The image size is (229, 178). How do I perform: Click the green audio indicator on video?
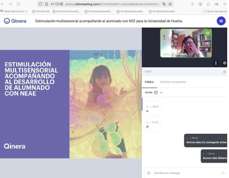coord(207,33)
